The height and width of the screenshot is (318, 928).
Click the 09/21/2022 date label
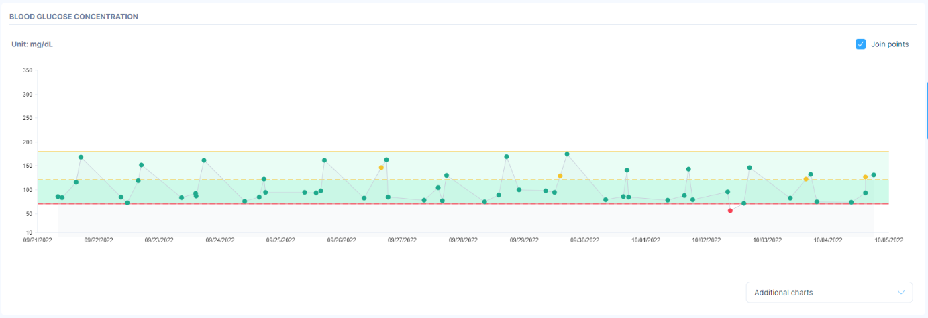point(37,240)
